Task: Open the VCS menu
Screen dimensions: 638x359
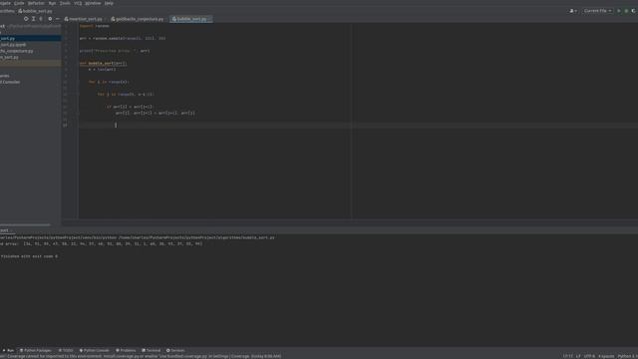Action: [x=78, y=3]
